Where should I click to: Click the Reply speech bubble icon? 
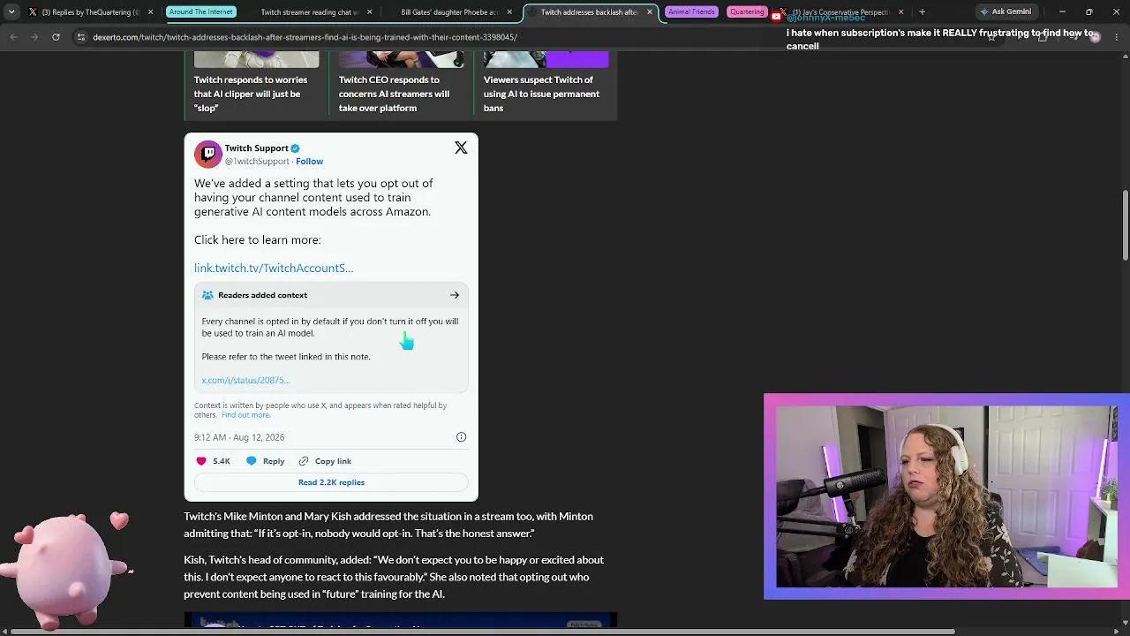tap(252, 461)
